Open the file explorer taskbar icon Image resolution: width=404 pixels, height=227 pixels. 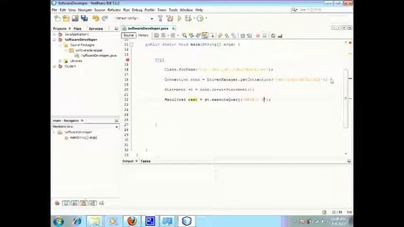point(94,221)
